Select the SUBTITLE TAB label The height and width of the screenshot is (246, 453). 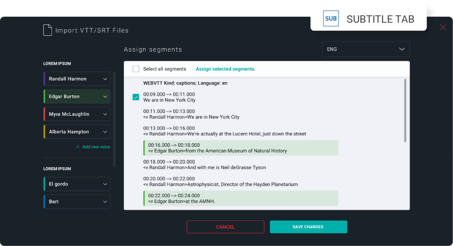tap(380, 19)
